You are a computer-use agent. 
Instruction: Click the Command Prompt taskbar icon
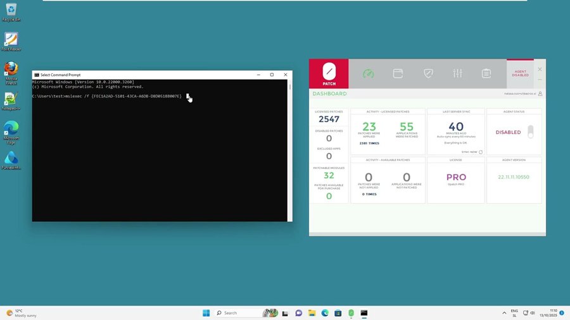click(x=364, y=313)
